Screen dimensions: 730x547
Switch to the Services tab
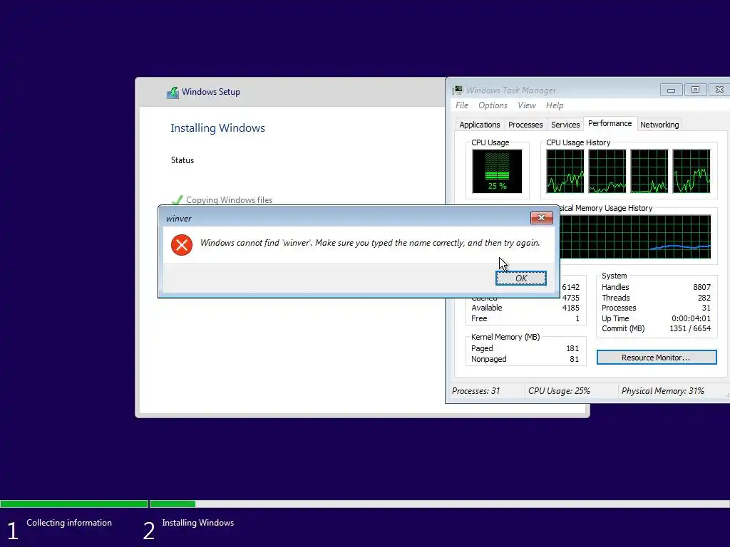click(x=565, y=125)
